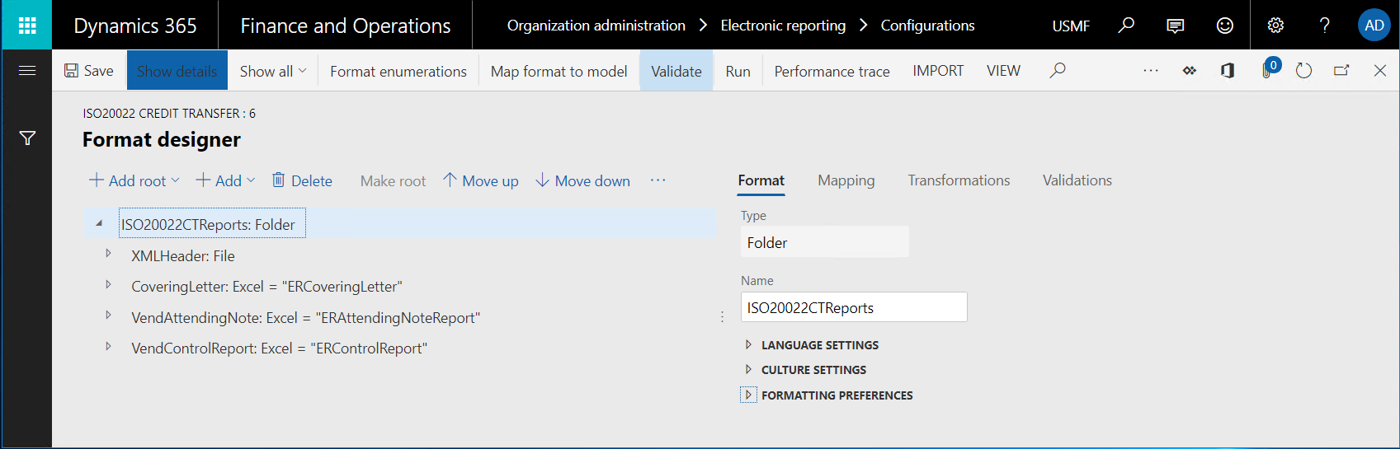Open the help question mark icon
Image resolution: width=1400 pixels, height=449 pixels.
point(1325,26)
